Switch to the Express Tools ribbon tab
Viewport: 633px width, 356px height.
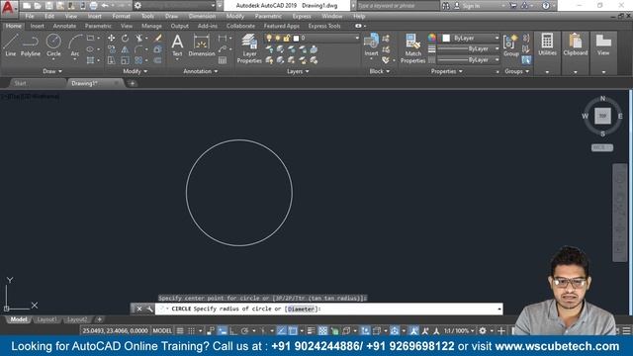pos(324,26)
